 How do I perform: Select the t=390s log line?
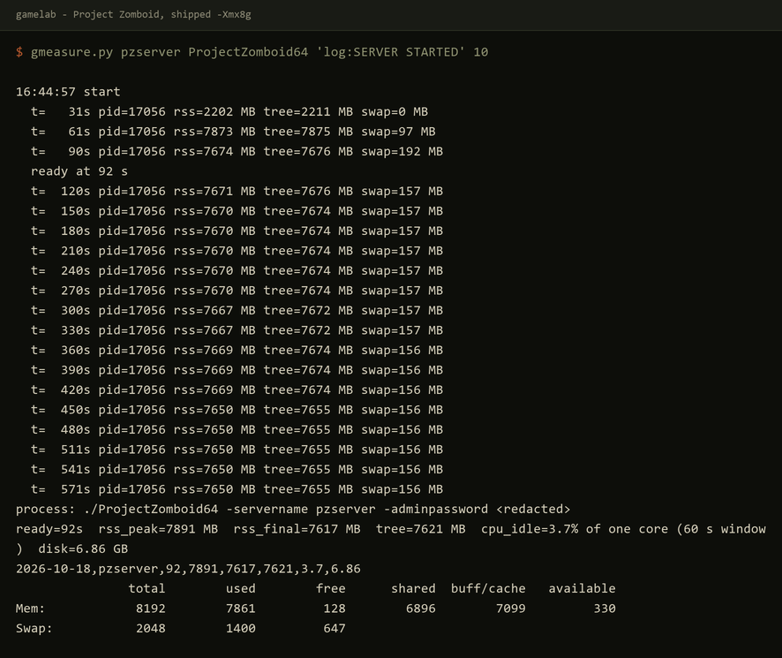[x=237, y=370]
